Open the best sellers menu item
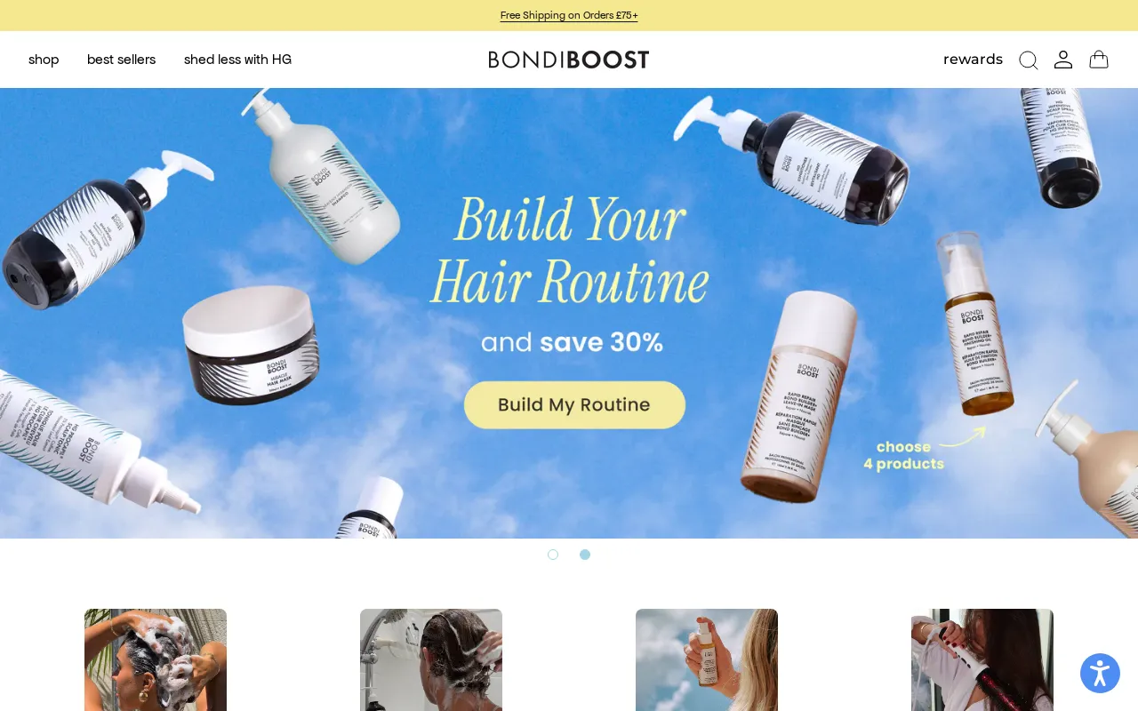This screenshot has width=1138, height=711. click(x=121, y=60)
